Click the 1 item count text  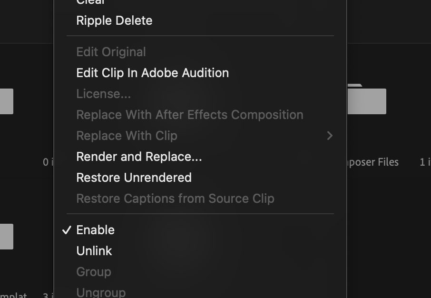(x=425, y=162)
